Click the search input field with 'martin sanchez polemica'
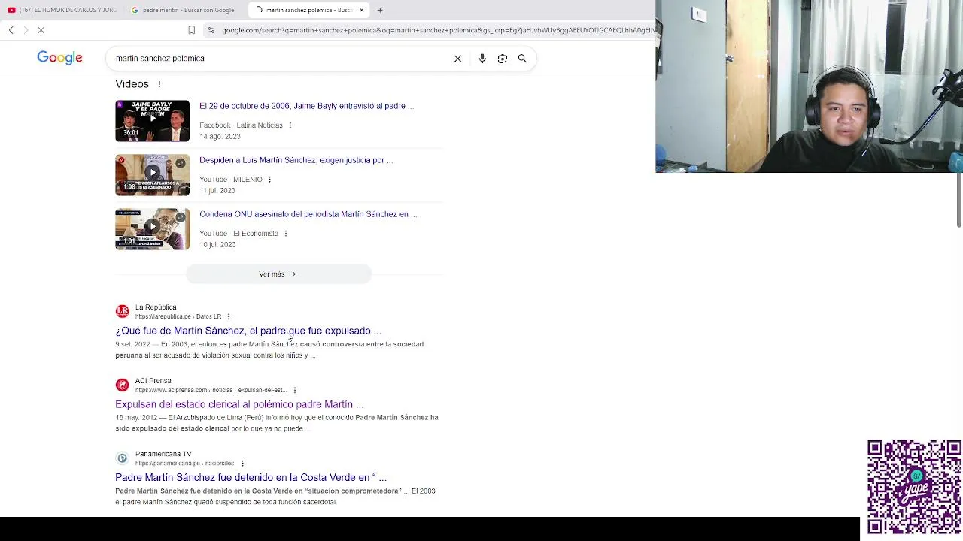Screen dimensions: 963x541 point(278,59)
